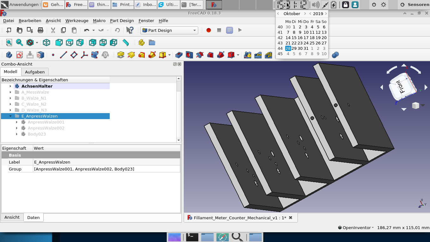Open the Macros list dialog icon
430x242 pixels.
tap(230, 30)
